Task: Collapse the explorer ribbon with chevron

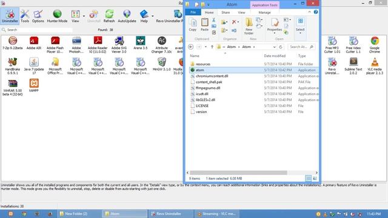Action: [310, 12]
